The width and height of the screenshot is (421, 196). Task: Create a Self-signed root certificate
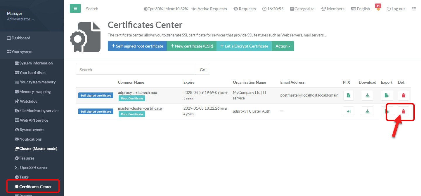coord(137,46)
